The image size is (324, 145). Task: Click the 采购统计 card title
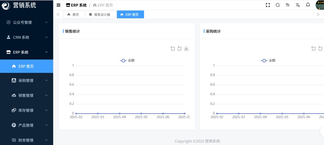[213, 31]
